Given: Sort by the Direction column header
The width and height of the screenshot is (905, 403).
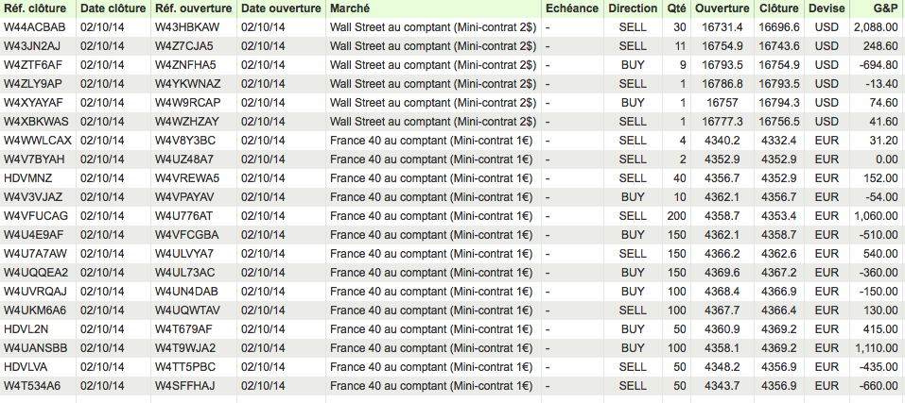Looking at the screenshot, I should (x=633, y=8).
